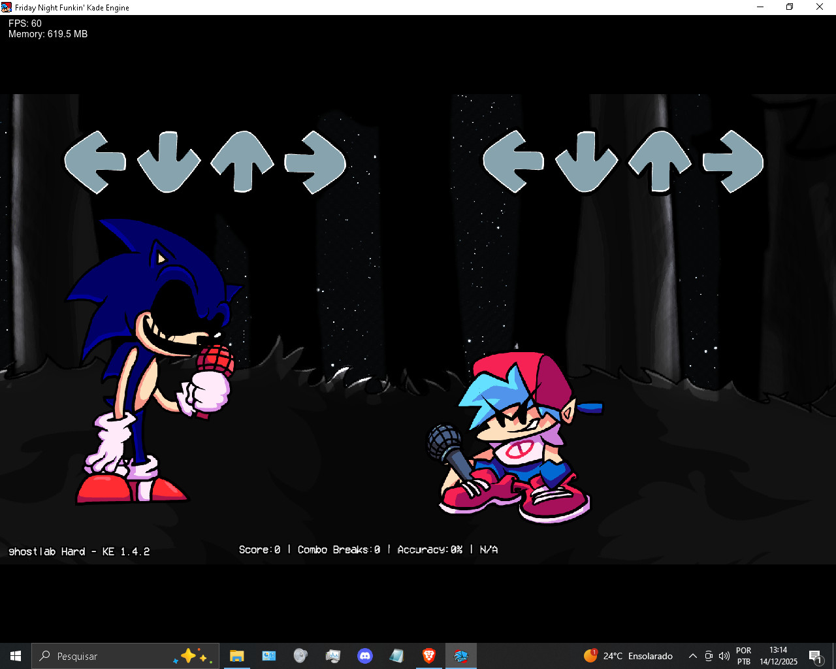Viewport: 836px width, 669px height.
Task: Open the monitor graph app on the taskbar
Action: pyautogui.click(x=332, y=656)
